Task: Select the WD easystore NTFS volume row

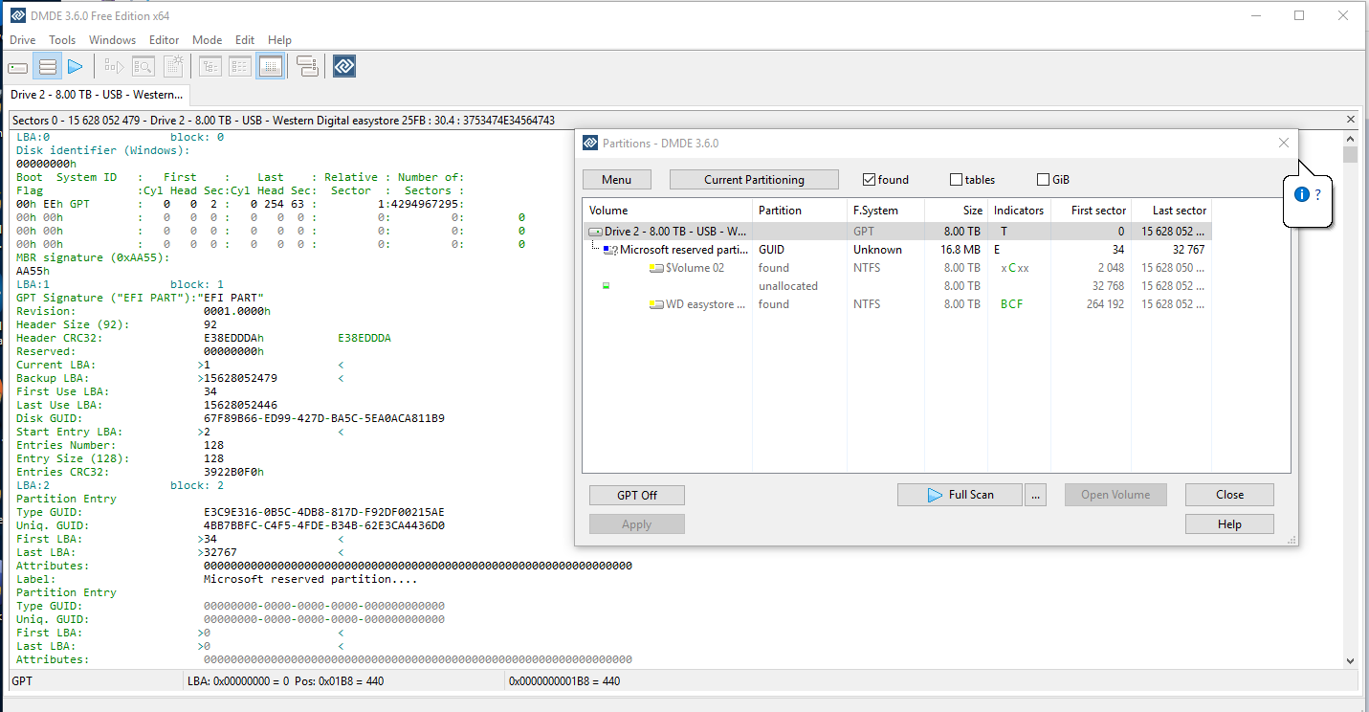Action: coord(897,304)
